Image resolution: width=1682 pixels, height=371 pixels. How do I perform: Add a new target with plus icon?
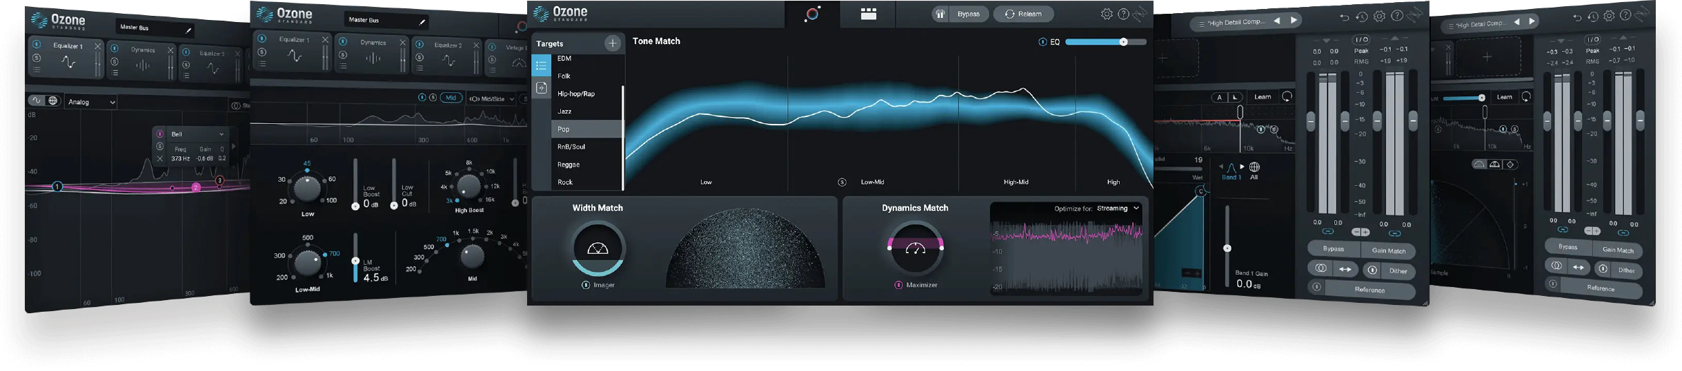(612, 43)
